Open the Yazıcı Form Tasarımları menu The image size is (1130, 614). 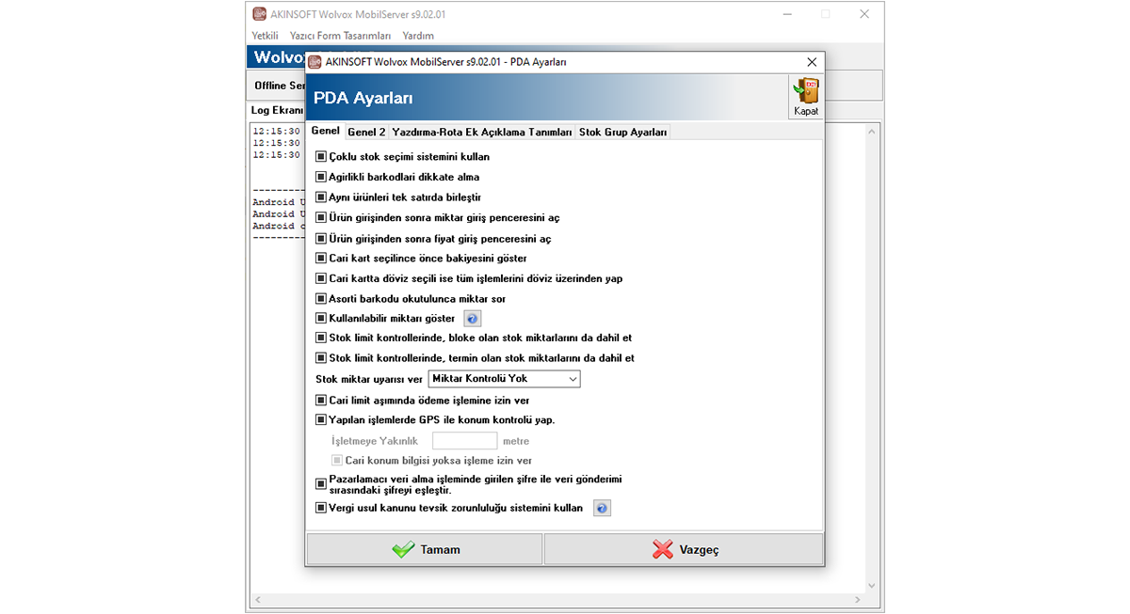(340, 36)
